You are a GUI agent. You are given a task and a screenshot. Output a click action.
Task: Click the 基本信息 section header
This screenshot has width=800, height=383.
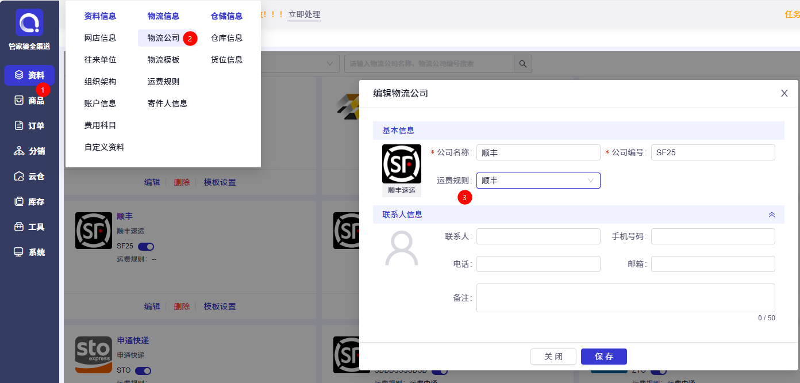pos(578,131)
